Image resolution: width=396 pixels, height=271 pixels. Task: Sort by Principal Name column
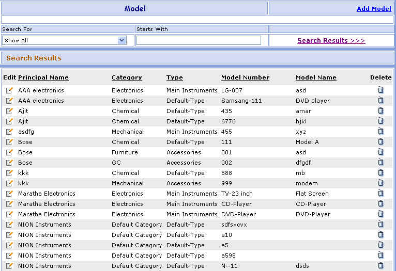43,77
